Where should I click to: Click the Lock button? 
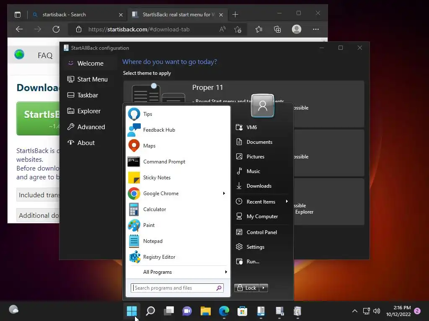tap(246, 288)
